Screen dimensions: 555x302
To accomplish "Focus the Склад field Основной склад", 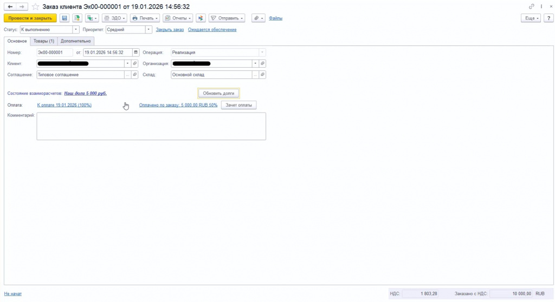I will pyautogui.click(x=211, y=75).
